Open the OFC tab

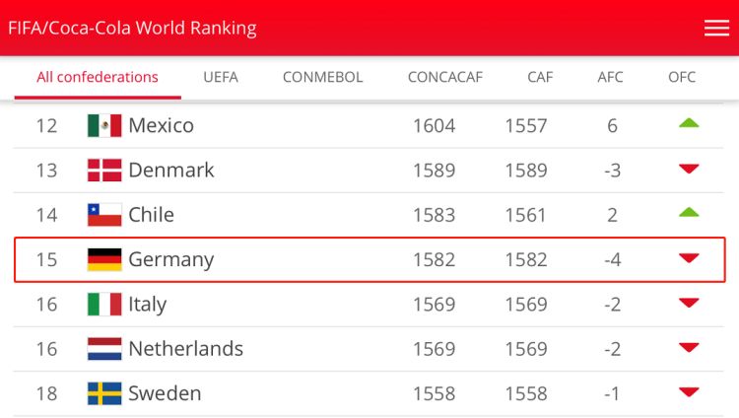682,77
